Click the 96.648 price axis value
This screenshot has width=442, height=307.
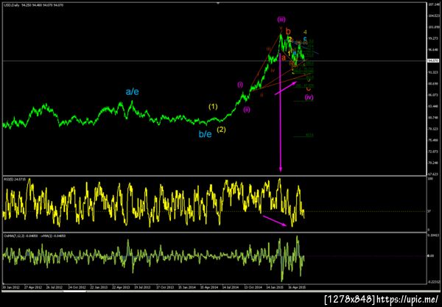coord(432,49)
